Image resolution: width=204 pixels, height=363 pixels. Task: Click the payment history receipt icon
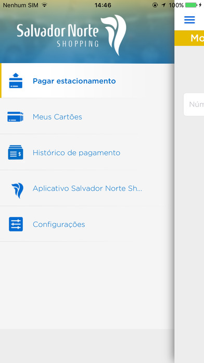click(x=16, y=153)
